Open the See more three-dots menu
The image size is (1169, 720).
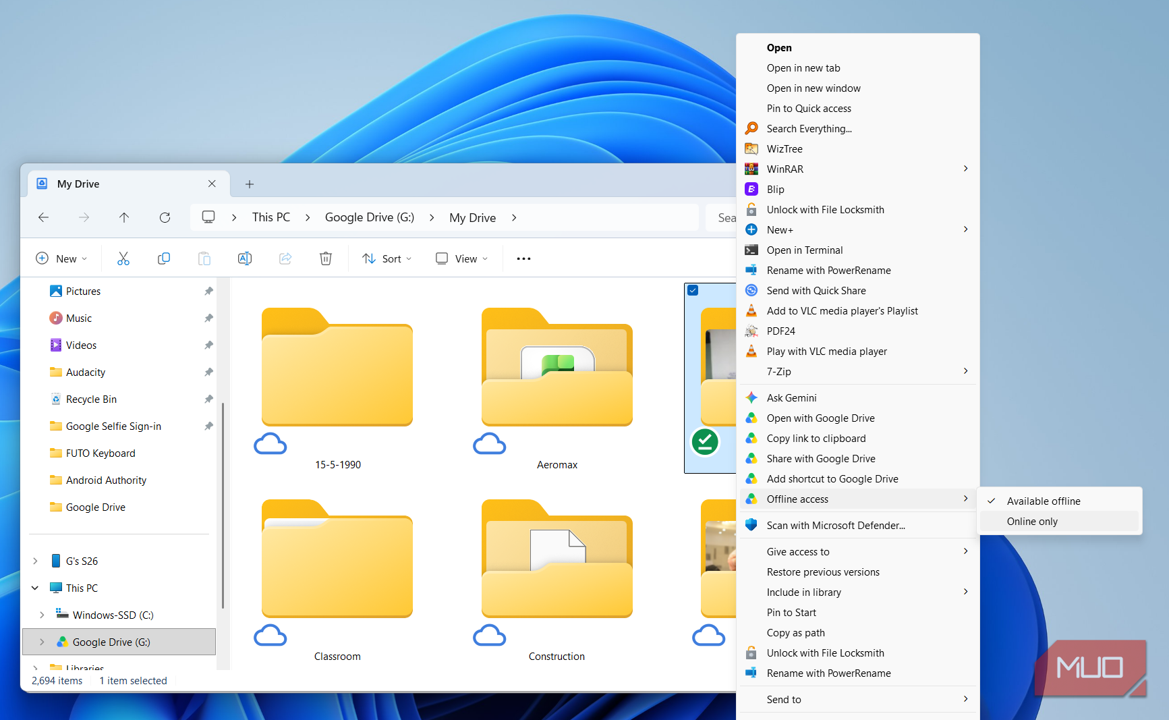point(523,258)
